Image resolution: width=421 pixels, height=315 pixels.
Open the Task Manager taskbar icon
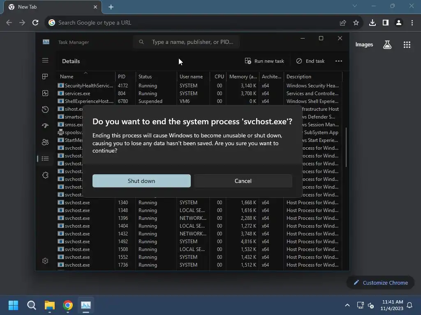(x=86, y=305)
